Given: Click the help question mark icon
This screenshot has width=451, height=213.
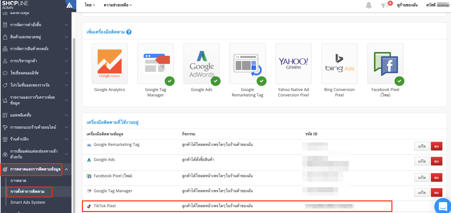Looking at the screenshot, I should (129, 32).
